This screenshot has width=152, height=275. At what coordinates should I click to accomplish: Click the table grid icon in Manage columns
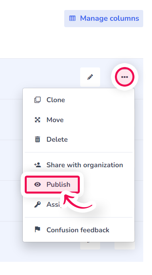[x=72, y=18]
